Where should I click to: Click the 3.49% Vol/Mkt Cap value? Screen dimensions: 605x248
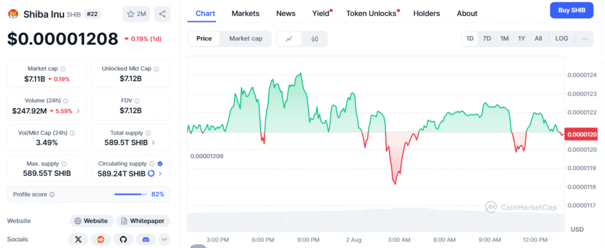47,142
